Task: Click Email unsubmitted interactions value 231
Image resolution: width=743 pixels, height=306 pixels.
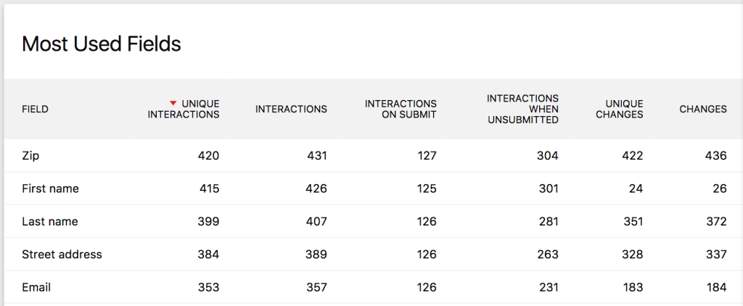Action: [x=548, y=288]
